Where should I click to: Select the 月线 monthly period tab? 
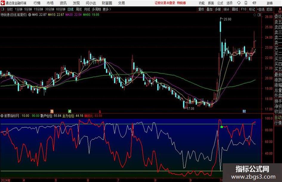(87, 9)
